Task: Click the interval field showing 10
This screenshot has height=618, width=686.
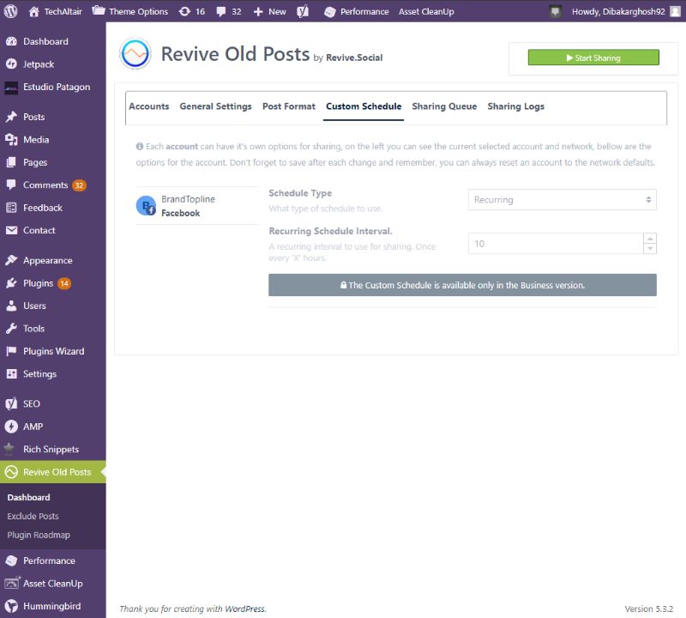Action: pyautogui.click(x=556, y=244)
